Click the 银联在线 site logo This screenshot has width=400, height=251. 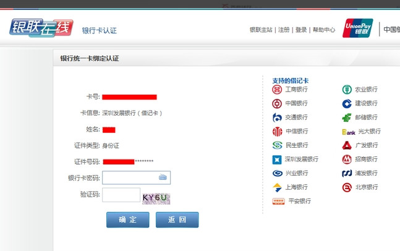coord(41,28)
